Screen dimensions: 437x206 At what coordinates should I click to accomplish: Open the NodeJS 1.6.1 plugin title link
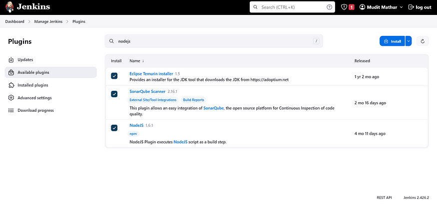(x=136, y=125)
